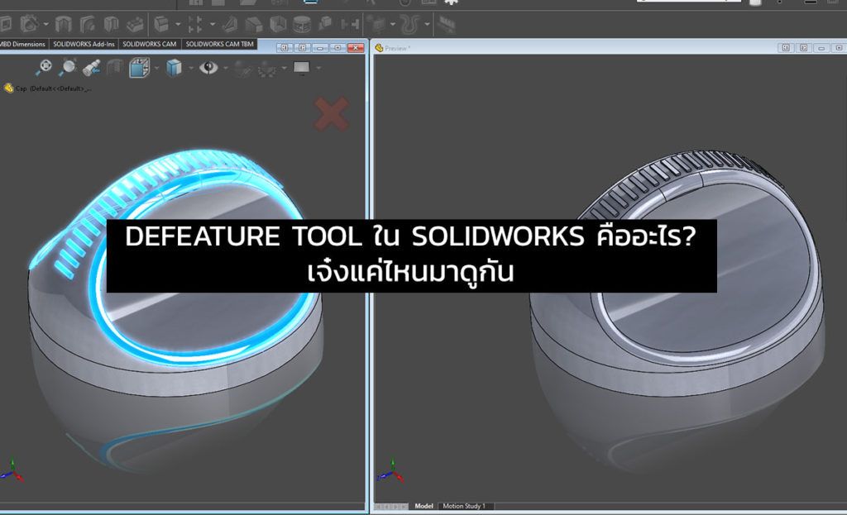The height and width of the screenshot is (515, 847).
Task: Expand the View Orientation dropdown arrow
Action: [156, 68]
